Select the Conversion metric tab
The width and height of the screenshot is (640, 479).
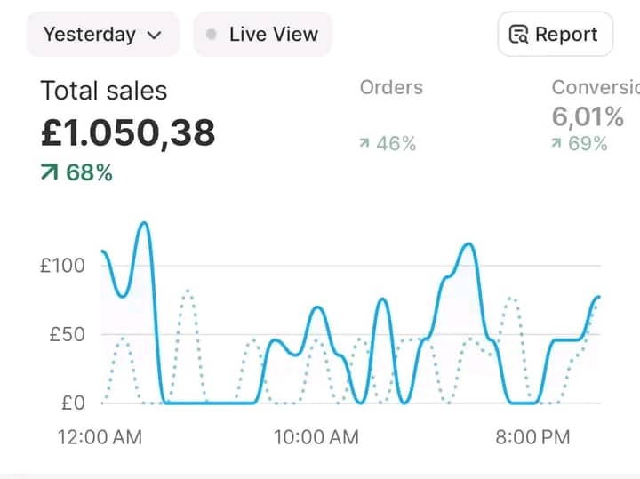click(595, 87)
